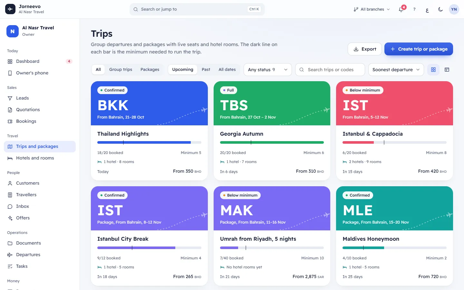Open Istanbul City Break title

[123, 239]
